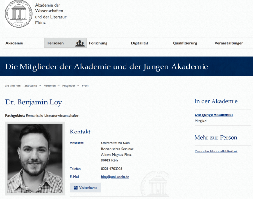Click the In der Akademie heading
Screen dimensions: 253x199
[x=216, y=101]
